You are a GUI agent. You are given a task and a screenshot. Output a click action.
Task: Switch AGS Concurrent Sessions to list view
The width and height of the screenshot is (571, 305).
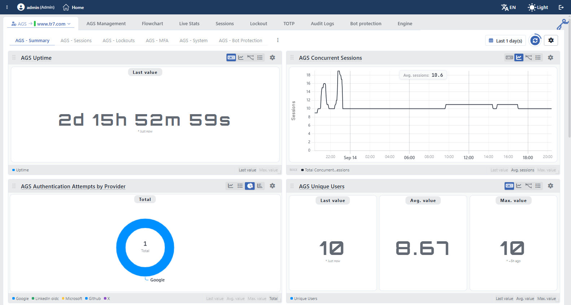pos(538,57)
